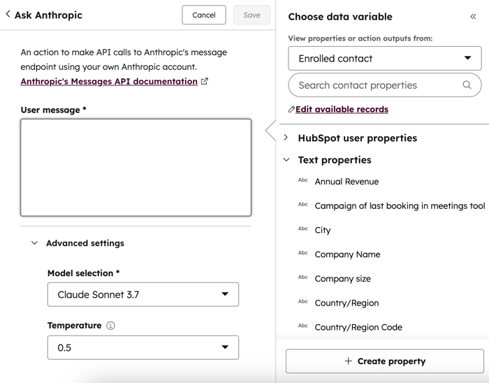
Task: Select the Company Name property
Action: (347, 254)
